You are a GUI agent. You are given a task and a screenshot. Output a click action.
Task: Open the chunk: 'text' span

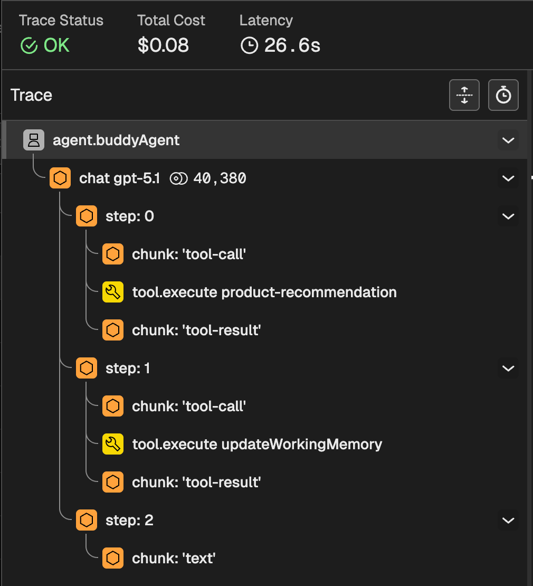click(x=174, y=558)
